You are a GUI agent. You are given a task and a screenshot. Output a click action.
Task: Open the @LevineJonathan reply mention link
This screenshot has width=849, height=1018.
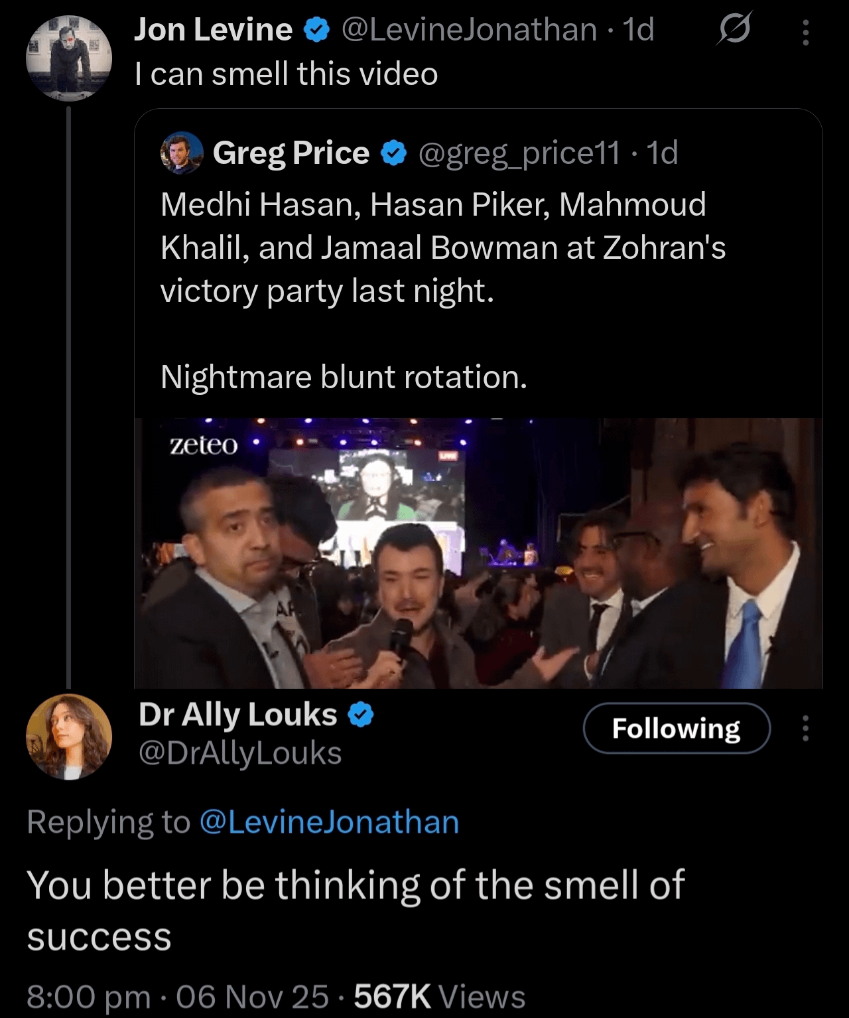(329, 822)
